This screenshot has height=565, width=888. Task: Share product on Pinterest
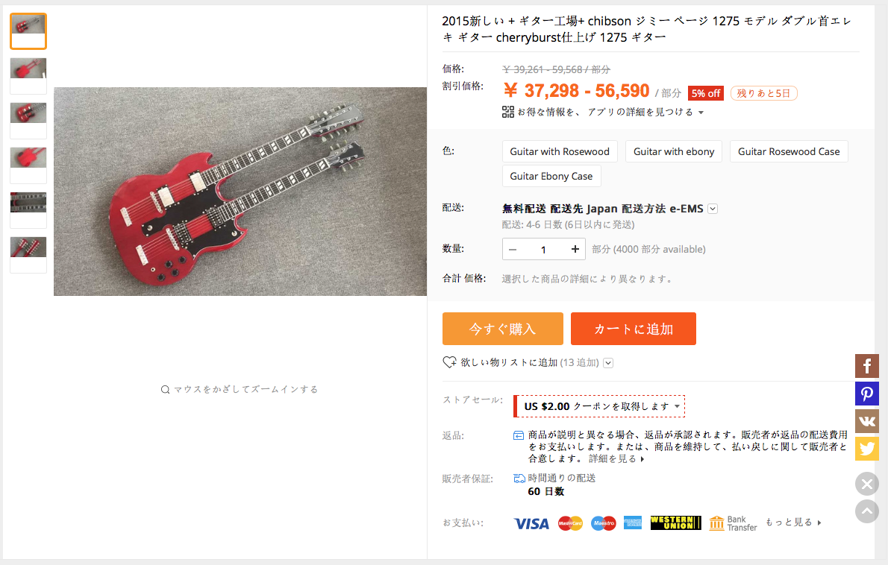(x=866, y=394)
